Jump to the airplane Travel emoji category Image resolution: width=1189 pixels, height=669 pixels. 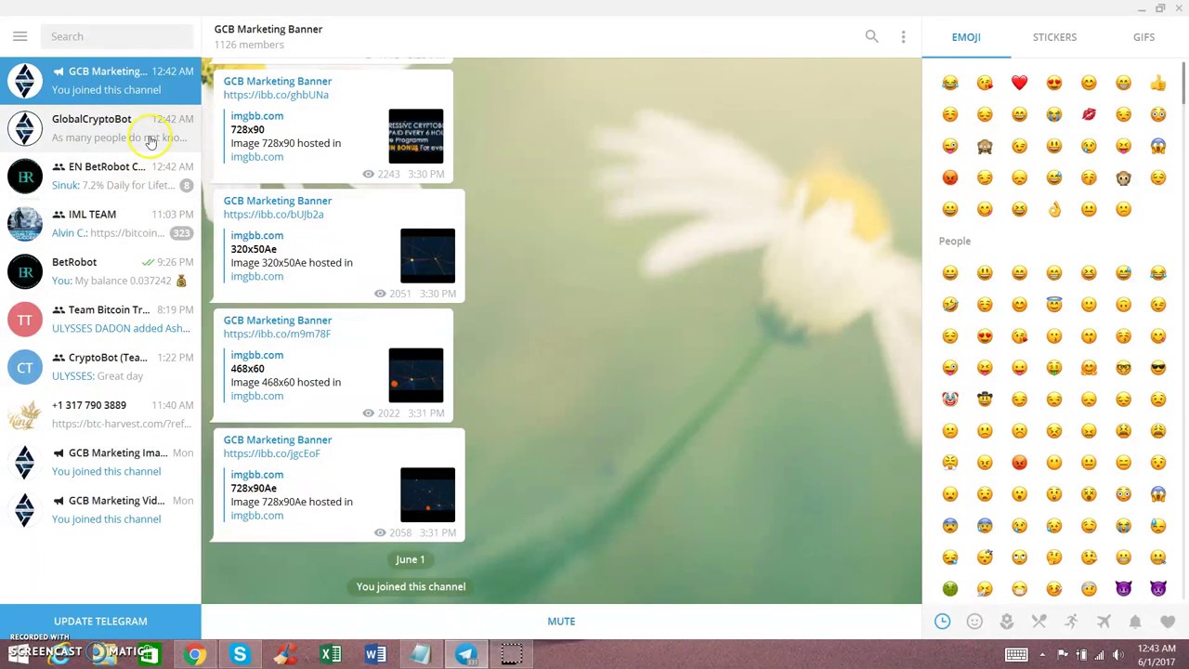point(1104,622)
